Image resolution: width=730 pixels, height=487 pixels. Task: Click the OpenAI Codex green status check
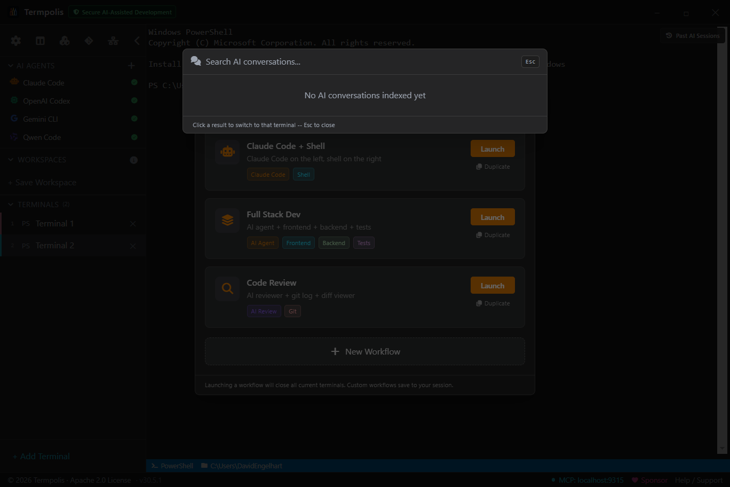coord(134,100)
